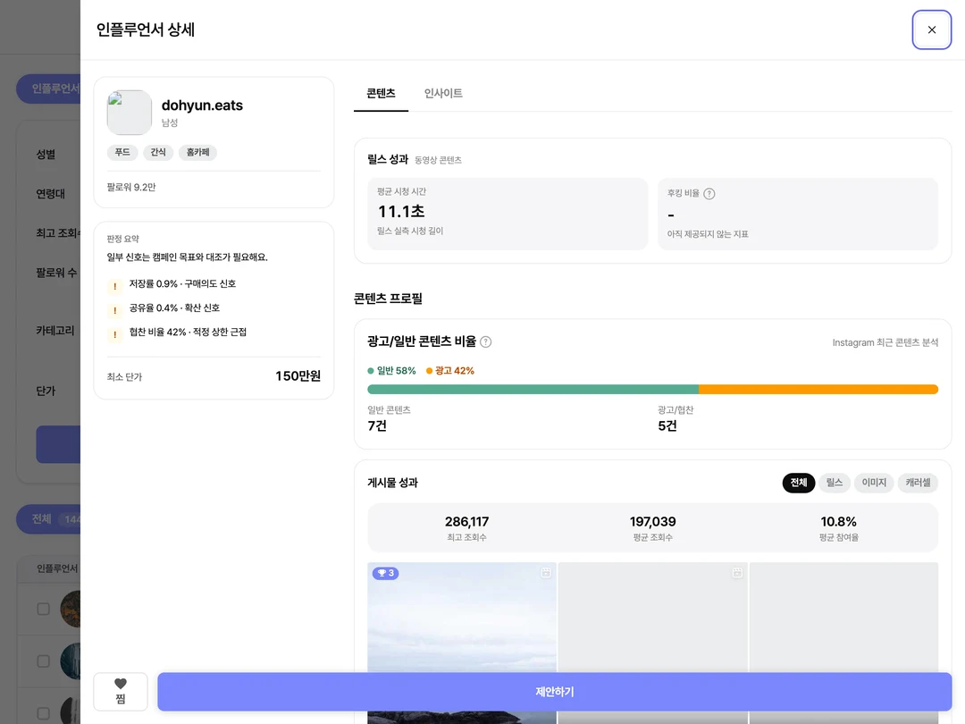Click the orange 광고 portion of ratio bar
The image size is (965, 724).
click(x=818, y=389)
